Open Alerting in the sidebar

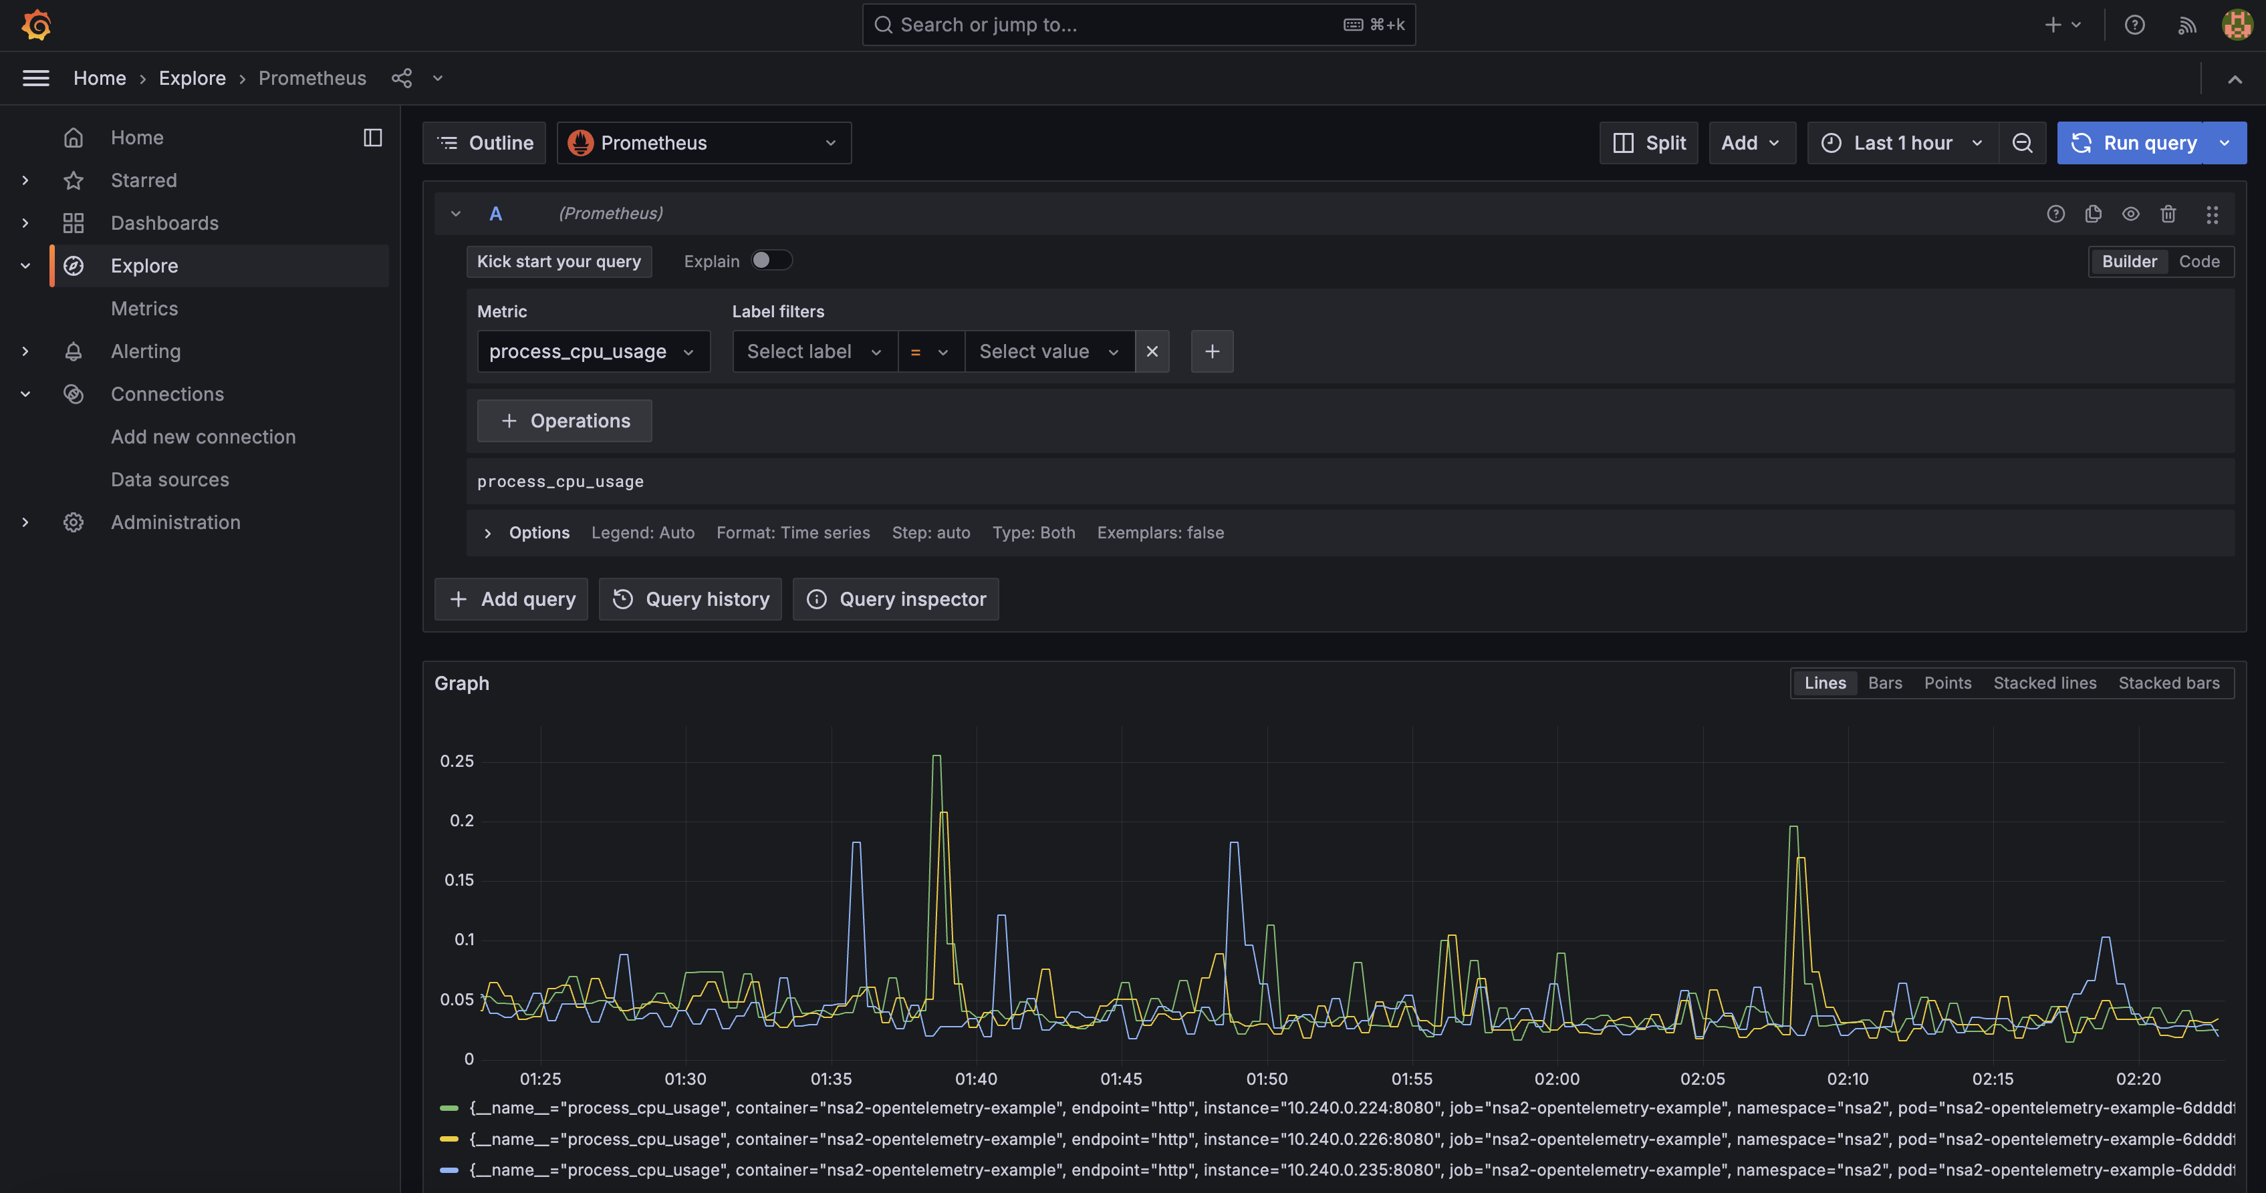pyautogui.click(x=146, y=351)
